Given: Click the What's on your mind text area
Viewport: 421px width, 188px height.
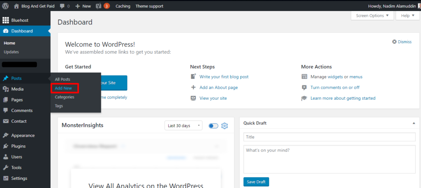Looking at the screenshot, I should (x=329, y=159).
